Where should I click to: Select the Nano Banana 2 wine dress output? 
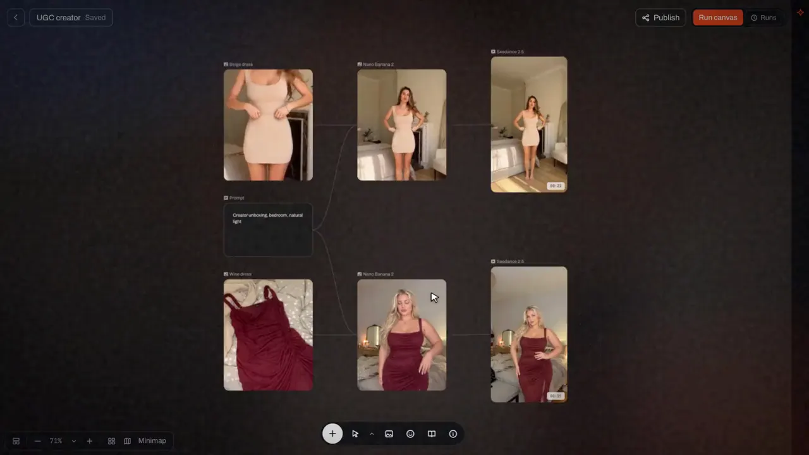tap(402, 335)
